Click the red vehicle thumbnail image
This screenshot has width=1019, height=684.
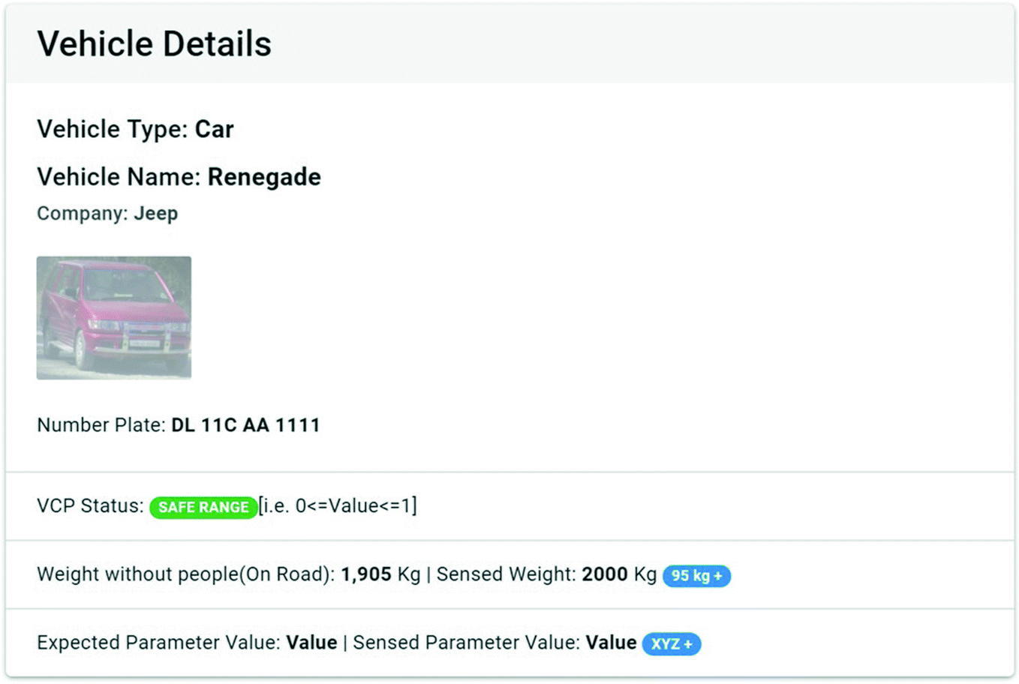114,318
